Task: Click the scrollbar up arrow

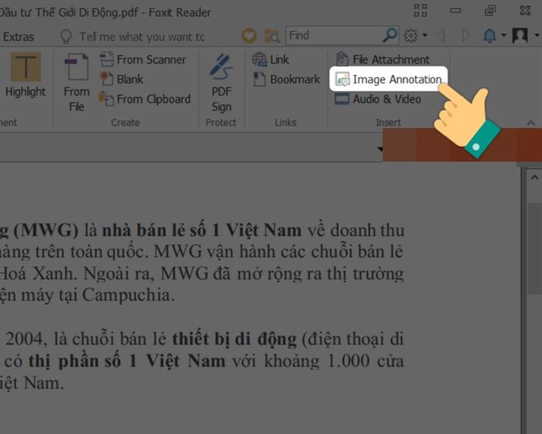Action: coord(534,177)
